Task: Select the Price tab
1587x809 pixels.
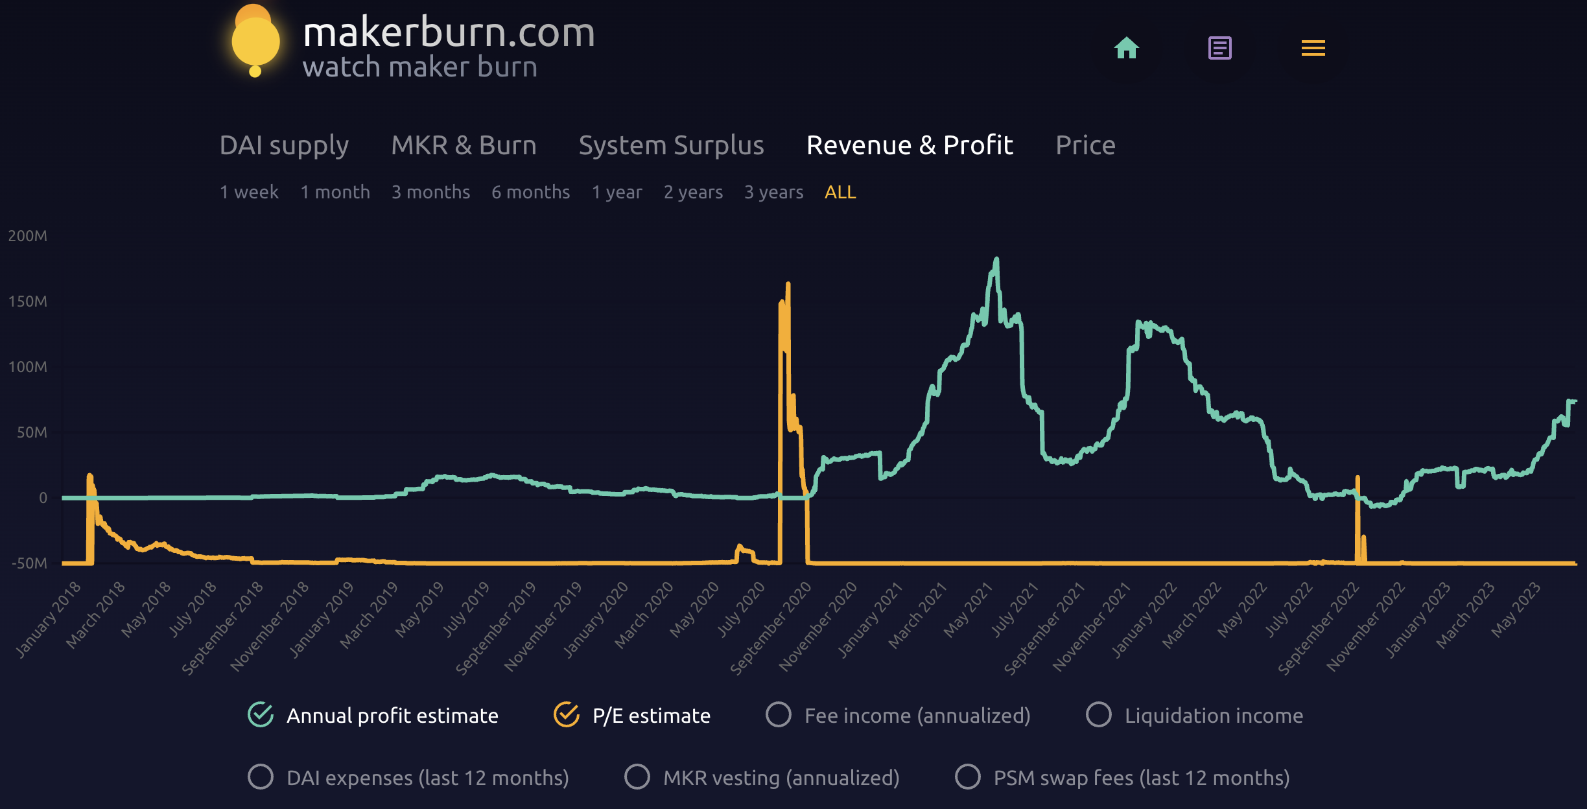Action: tap(1085, 145)
